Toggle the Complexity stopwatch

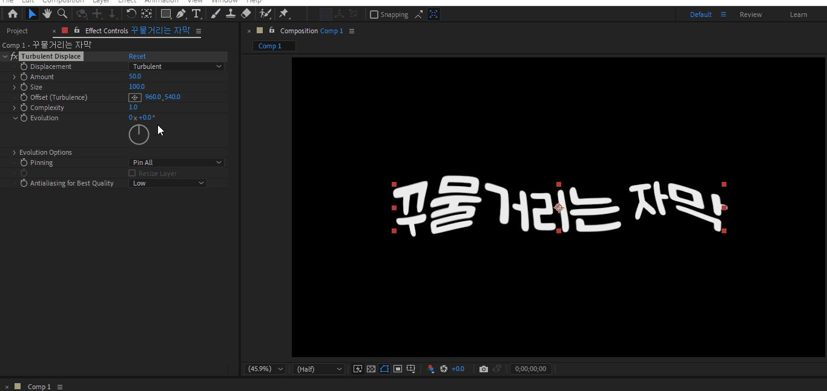pos(24,108)
